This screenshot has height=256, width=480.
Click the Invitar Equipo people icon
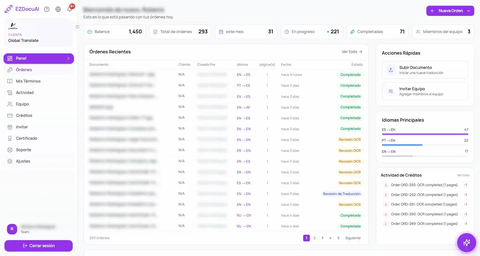[x=391, y=91]
